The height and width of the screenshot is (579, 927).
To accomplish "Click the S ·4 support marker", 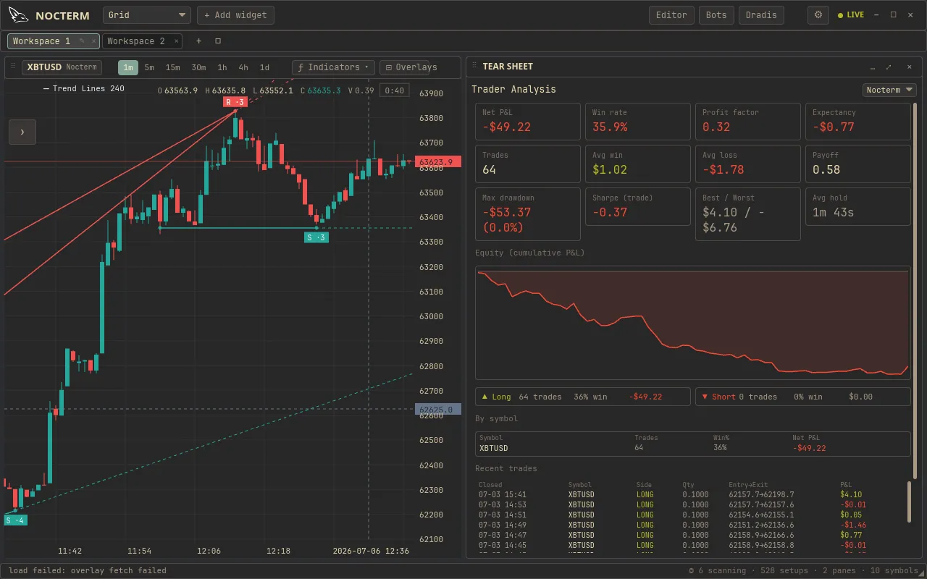I will pos(15,520).
